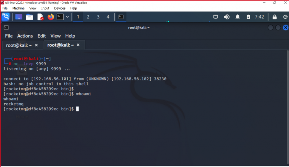Viewport: 289px width, 167px height.
Task: Open the notifications bell icon
Action: coord(238,17)
